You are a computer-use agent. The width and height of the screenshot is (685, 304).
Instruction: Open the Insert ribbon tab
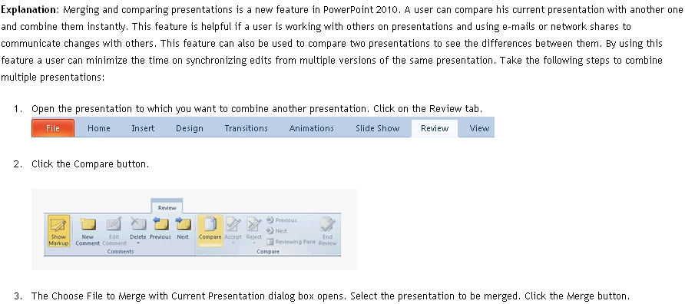pos(143,128)
